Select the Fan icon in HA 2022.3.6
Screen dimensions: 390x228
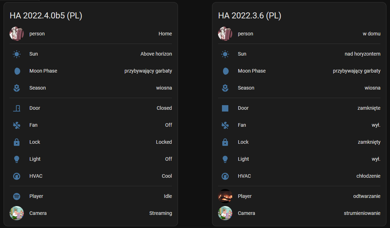[x=225, y=125]
